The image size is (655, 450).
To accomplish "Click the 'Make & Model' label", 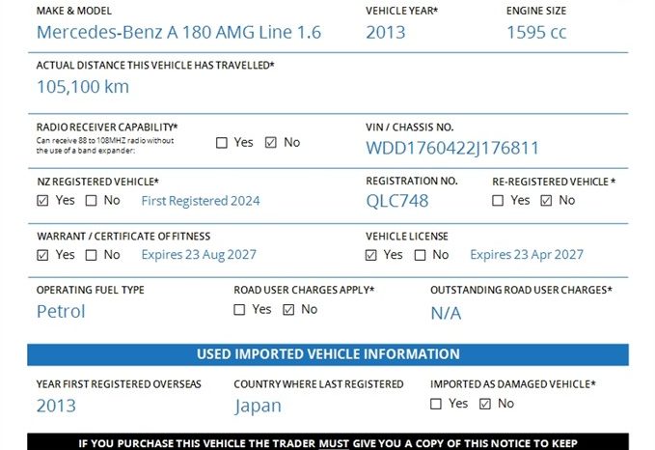I will coord(74,11).
